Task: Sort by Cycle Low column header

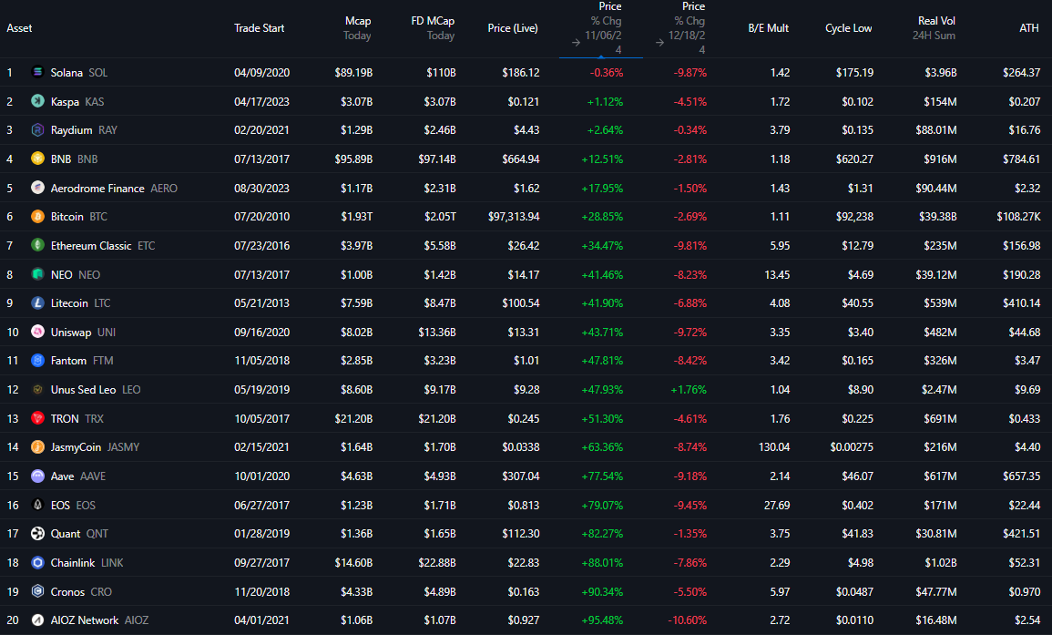Action: coord(849,28)
